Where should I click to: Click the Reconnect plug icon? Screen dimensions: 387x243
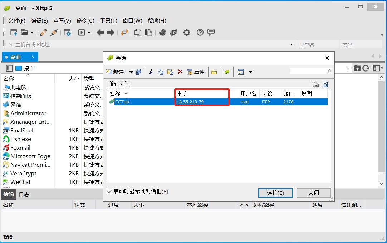(43, 32)
